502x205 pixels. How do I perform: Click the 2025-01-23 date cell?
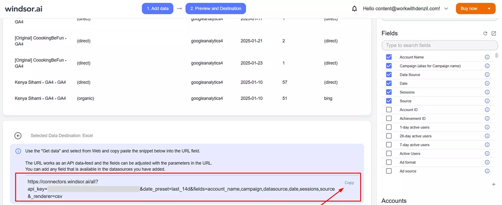coord(252,63)
